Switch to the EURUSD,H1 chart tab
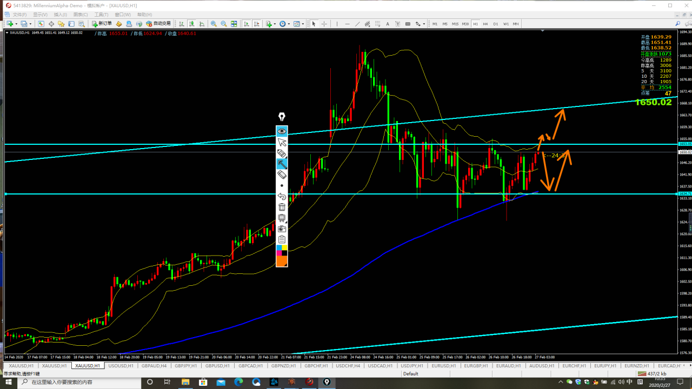Screen dimensions: 692x389 [444, 366]
